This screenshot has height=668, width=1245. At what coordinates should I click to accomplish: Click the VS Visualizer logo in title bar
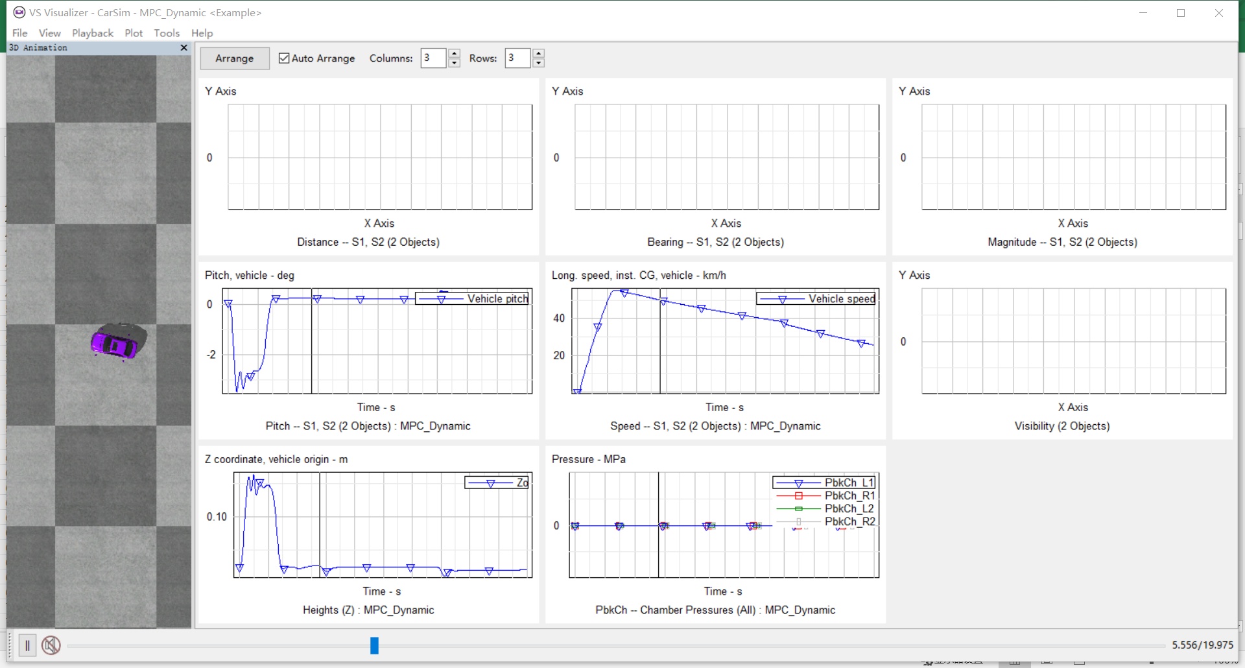pyautogui.click(x=19, y=12)
